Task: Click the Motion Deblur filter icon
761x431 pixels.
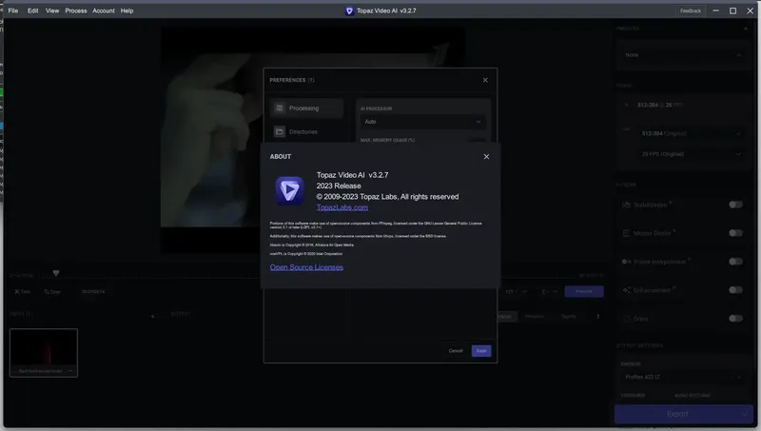Action: 626,233
